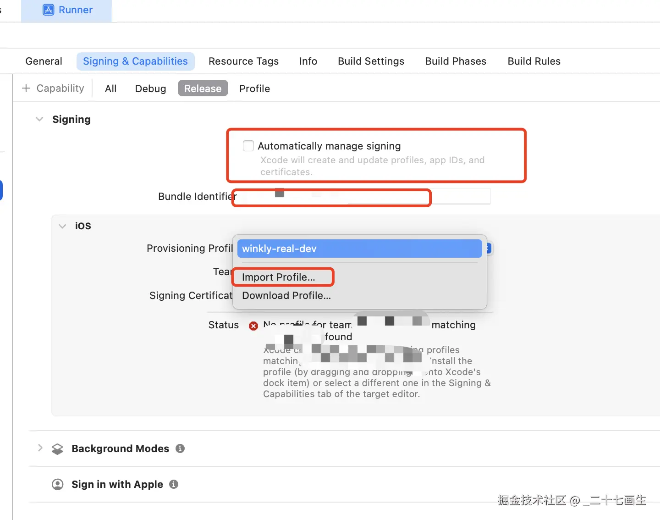
Task: Click the Background Modes heading
Action: (x=120, y=449)
